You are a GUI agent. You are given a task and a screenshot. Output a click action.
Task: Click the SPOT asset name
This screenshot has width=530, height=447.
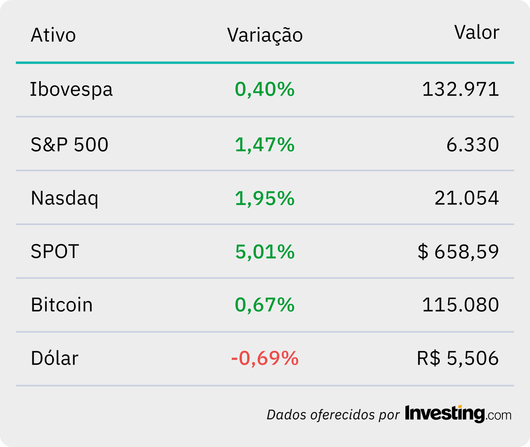[x=55, y=251]
